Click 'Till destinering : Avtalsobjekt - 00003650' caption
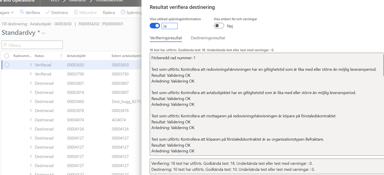Viewport: 384px width, 175px height. (x=36, y=24)
